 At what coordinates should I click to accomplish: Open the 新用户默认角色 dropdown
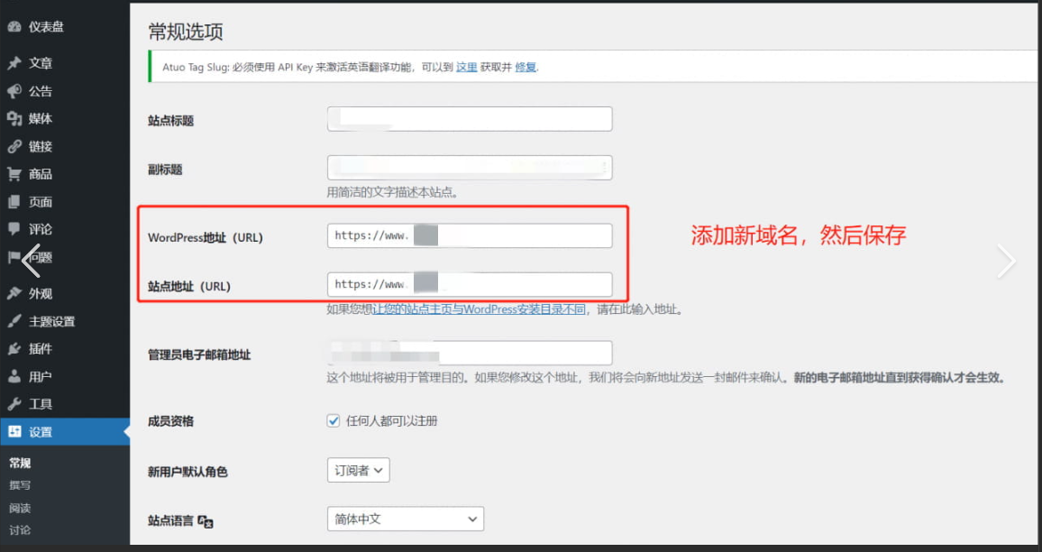coord(358,469)
